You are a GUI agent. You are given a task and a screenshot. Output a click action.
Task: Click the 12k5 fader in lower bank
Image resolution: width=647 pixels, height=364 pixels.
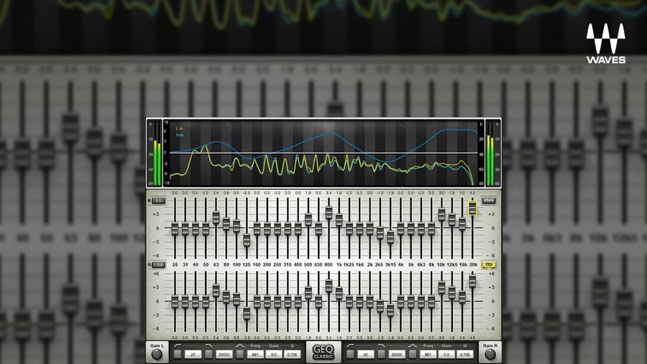click(x=452, y=293)
